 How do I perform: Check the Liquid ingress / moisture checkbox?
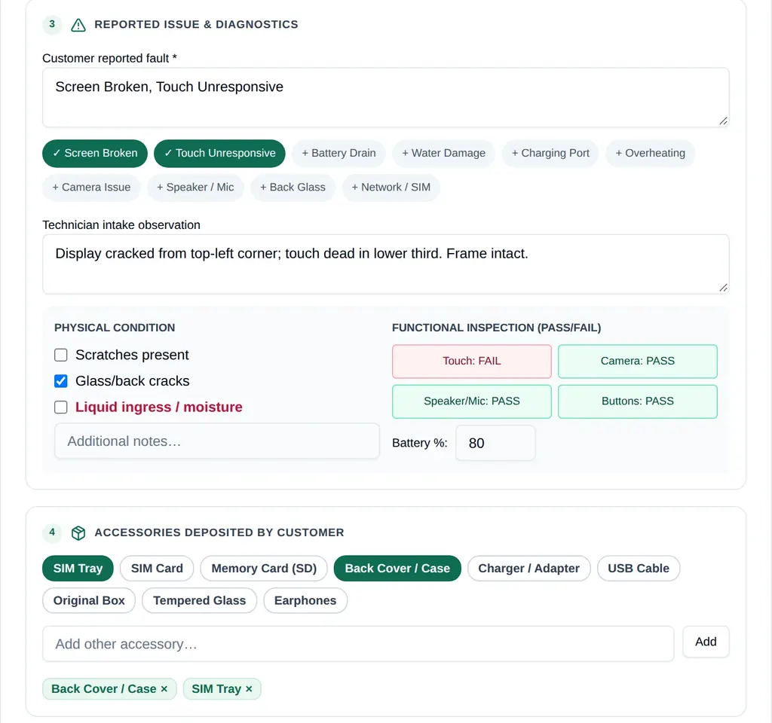coord(61,407)
